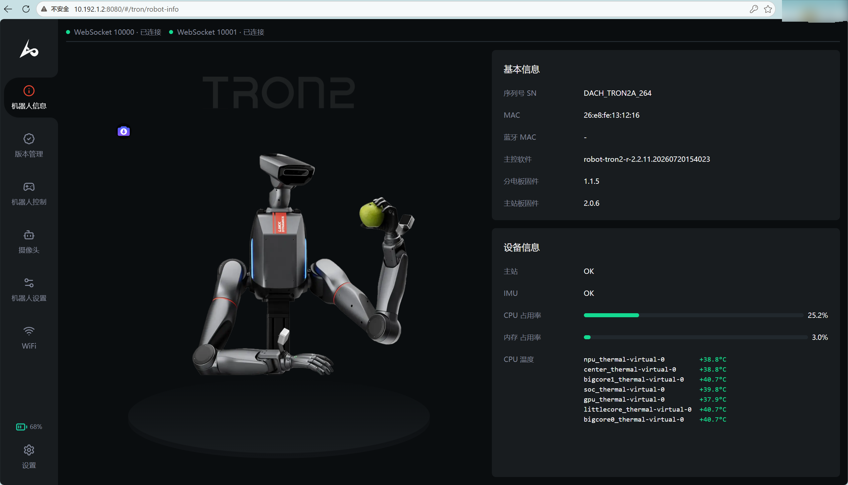Click the CPU 温度 label
The width and height of the screenshot is (848, 485).
[x=519, y=359]
